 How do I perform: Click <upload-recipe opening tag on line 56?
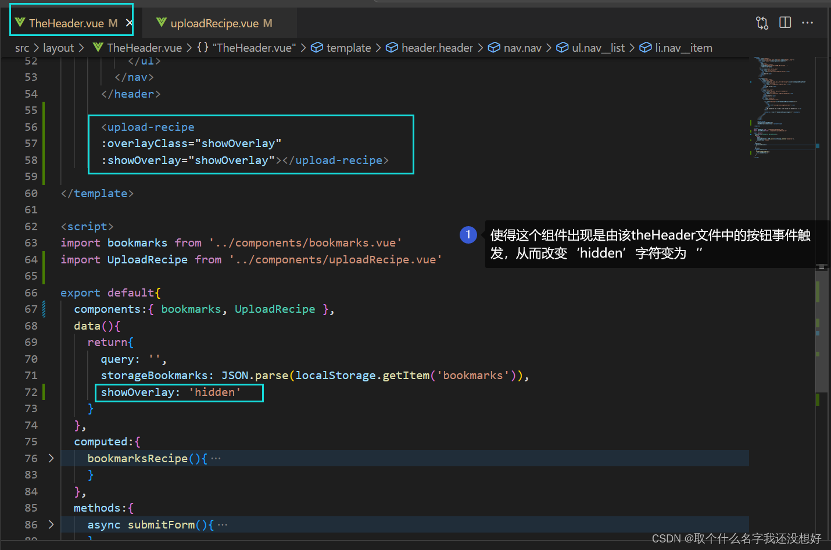point(148,127)
